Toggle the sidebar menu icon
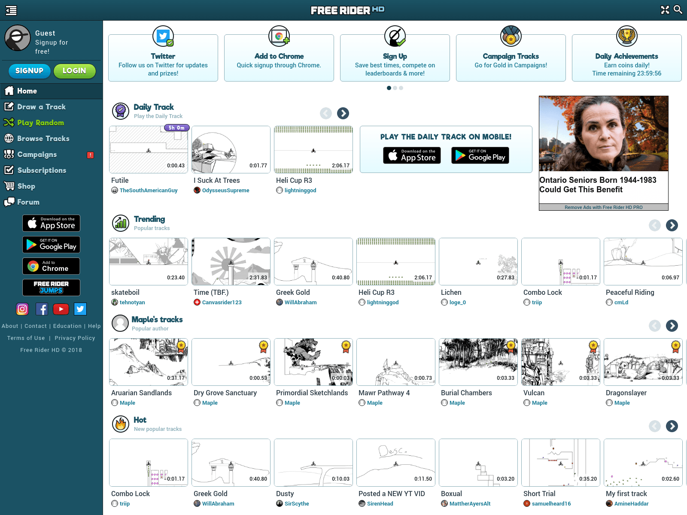687x515 pixels. (x=11, y=10)
